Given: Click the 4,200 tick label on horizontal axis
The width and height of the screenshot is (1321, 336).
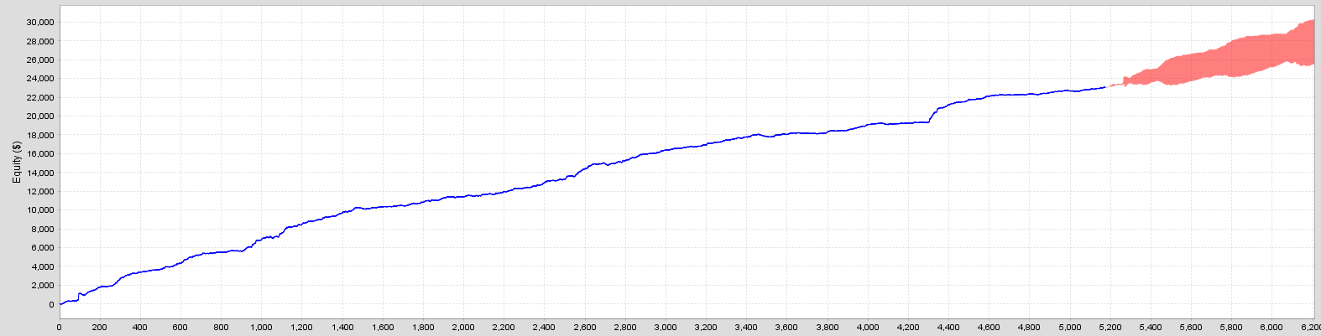Looking at the screenshot, I should (908, 328).
